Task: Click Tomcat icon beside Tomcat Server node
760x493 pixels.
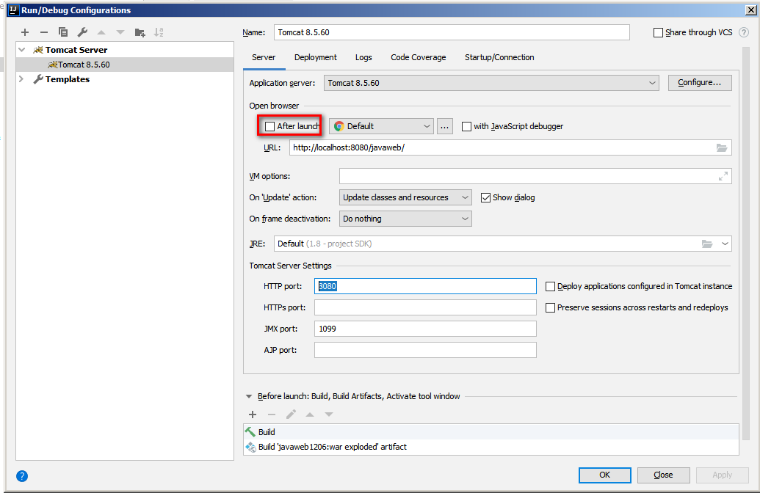Action: pos(37,50)
